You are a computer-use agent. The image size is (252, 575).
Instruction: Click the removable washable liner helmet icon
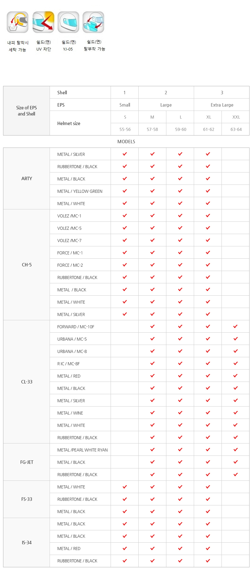(x=18, y=22)
